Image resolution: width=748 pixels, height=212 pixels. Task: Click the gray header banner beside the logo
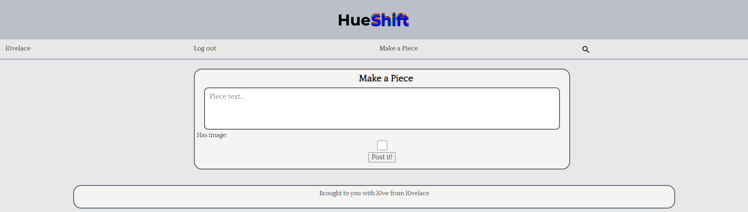157,20
